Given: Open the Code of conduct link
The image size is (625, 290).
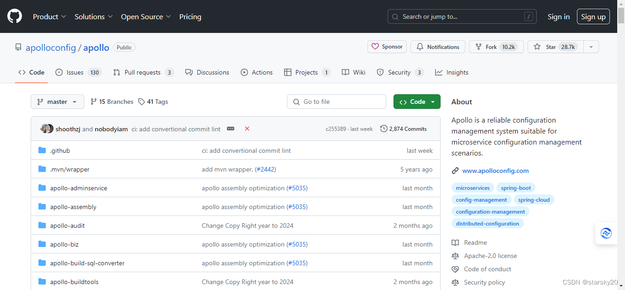Looking at the screenshot, I should tap(482, 269).
